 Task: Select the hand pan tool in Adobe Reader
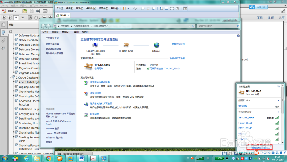[36, 18]
